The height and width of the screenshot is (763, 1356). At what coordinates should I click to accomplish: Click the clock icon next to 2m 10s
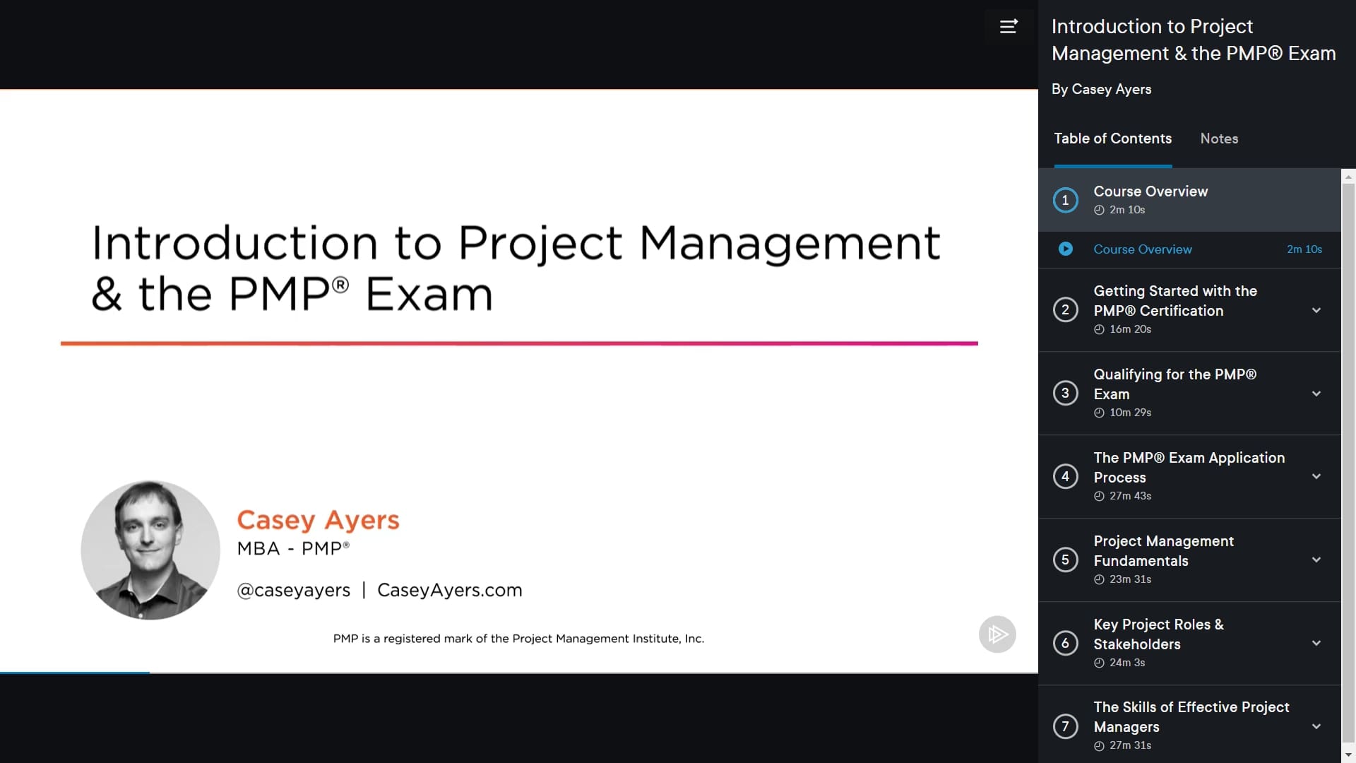click(x=1099, y=209)
